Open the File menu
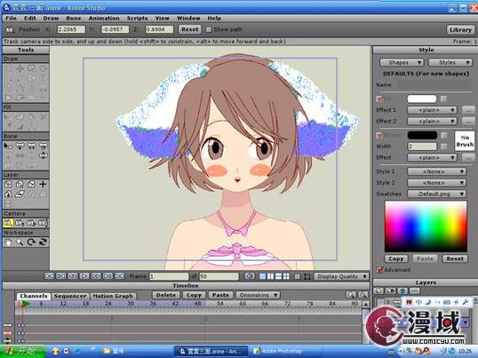478x358 pixels. point(11,19)
